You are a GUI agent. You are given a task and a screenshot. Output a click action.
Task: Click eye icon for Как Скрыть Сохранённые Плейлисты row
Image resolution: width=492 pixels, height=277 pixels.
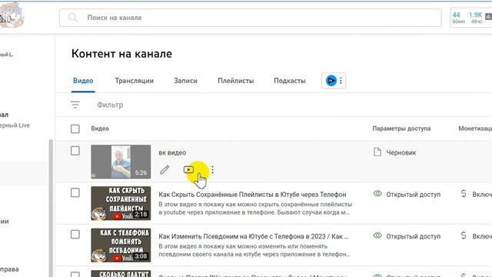[377, 194]
